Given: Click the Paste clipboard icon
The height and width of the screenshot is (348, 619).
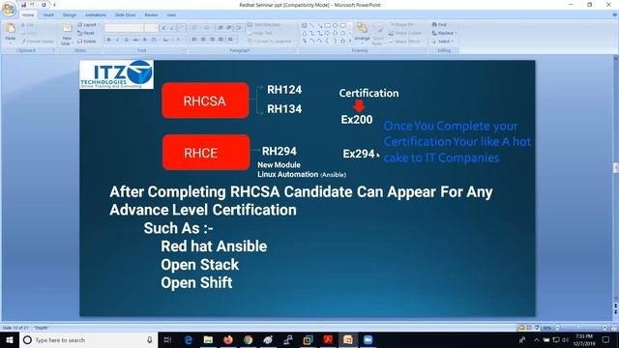Looking at the screenshot, I should pyautogui.click(x=11, y=28).
